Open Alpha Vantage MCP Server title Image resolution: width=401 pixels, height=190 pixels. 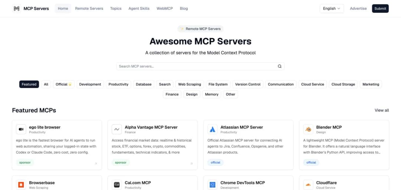(x=151, y=127)
